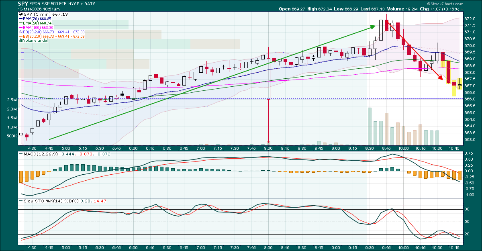482x251 pixels.
Task: Click the last yellow-highlighted candle at 10:50
Action: [x=460, y=84]
